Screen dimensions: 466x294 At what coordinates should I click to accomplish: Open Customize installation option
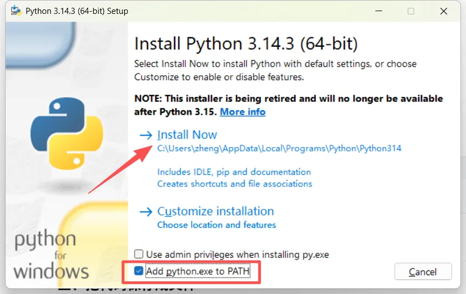pos(215,212)
